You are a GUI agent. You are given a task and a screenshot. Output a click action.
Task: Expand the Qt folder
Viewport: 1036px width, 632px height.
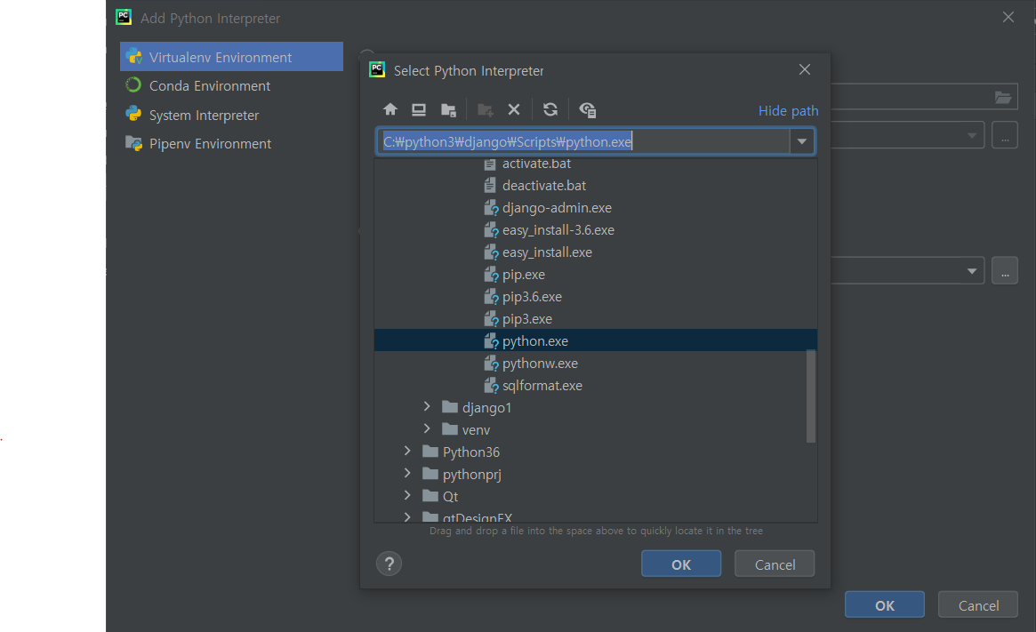coord(407,496)
